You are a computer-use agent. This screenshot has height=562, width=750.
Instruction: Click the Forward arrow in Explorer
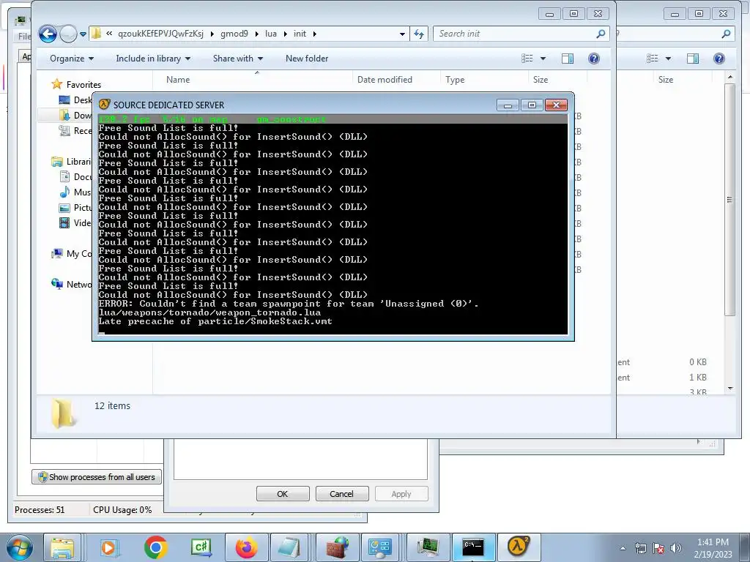68,34
